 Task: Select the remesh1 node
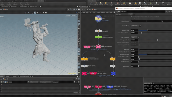click(x=98, y=31)
